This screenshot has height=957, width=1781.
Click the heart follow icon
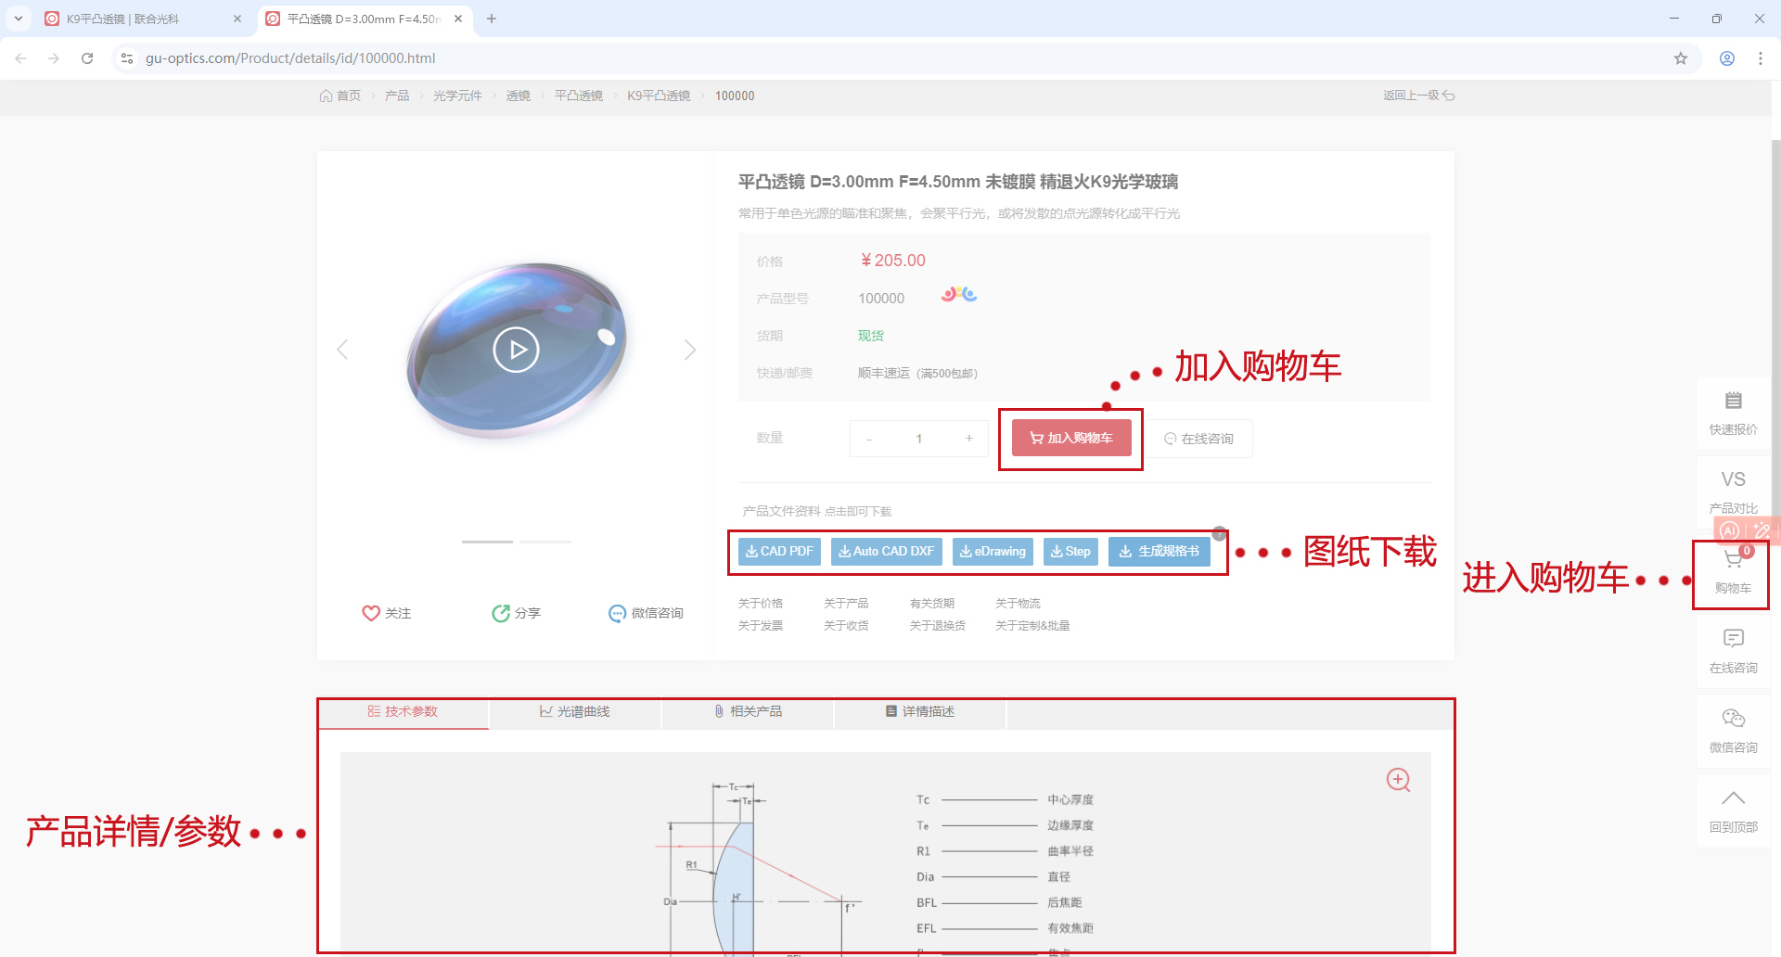371,613
